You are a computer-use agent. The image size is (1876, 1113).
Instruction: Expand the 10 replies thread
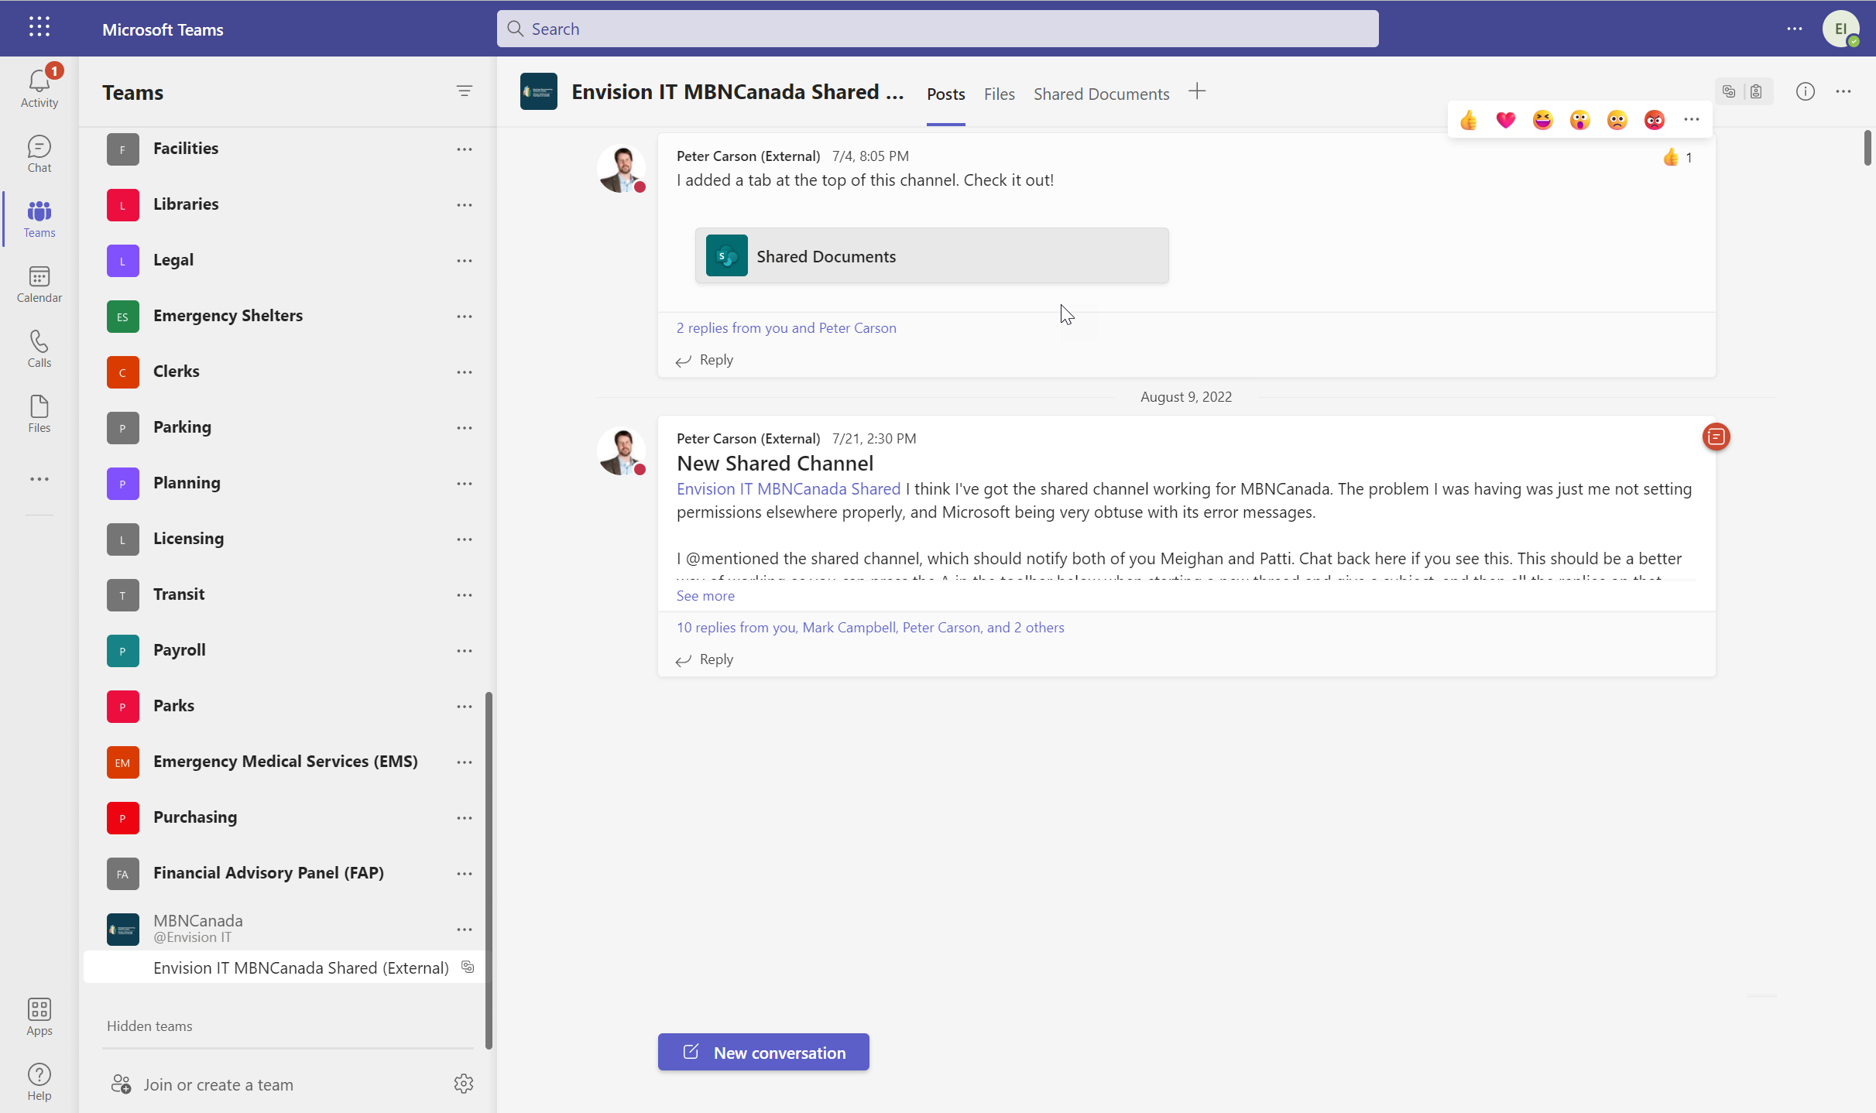870,627
